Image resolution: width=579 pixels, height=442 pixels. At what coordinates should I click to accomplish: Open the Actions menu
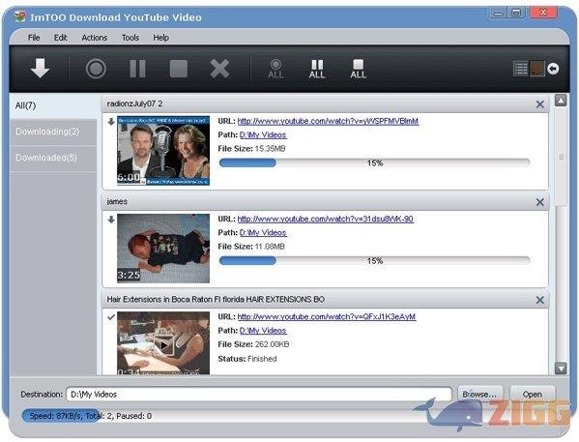pos(94,38)
